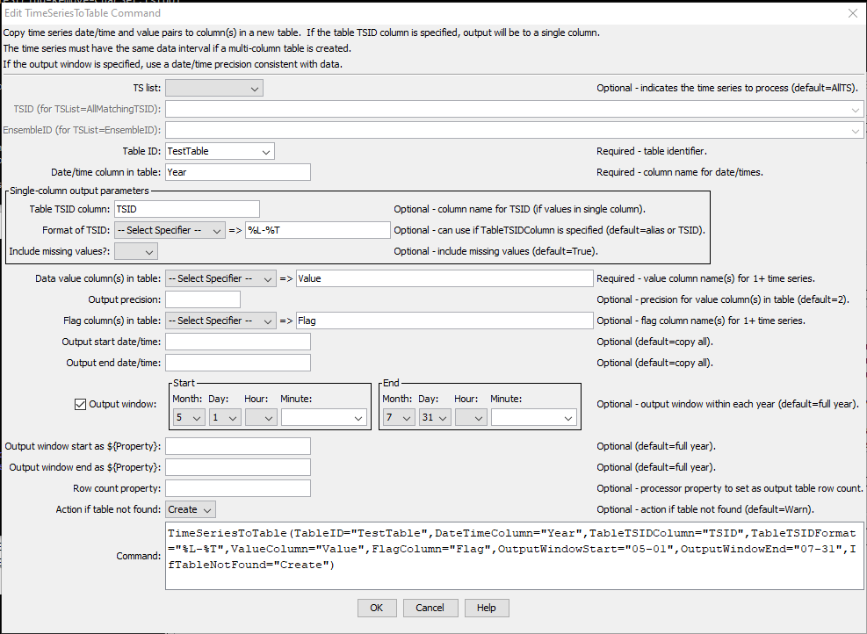Expand the EnsembleID combo box
The image size is (867, 634).
[514, 130]
